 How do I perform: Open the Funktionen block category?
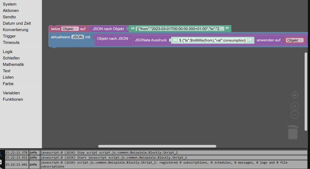click(x=13, y=99)
